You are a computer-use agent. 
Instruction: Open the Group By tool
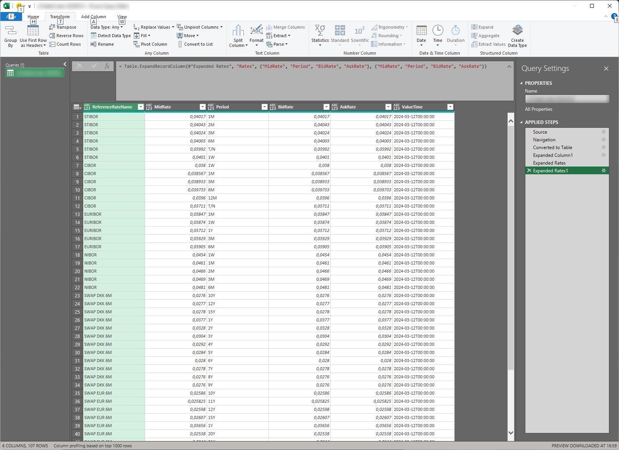coord(10,36)
